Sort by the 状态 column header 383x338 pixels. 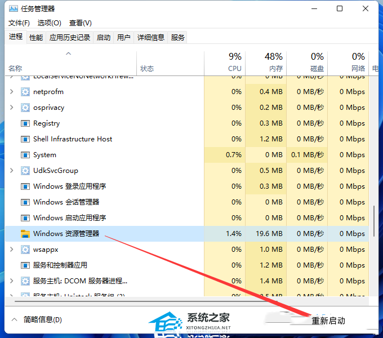(170, 64)
